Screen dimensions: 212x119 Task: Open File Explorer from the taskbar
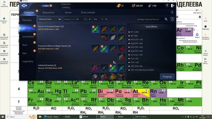coord(40,117)
